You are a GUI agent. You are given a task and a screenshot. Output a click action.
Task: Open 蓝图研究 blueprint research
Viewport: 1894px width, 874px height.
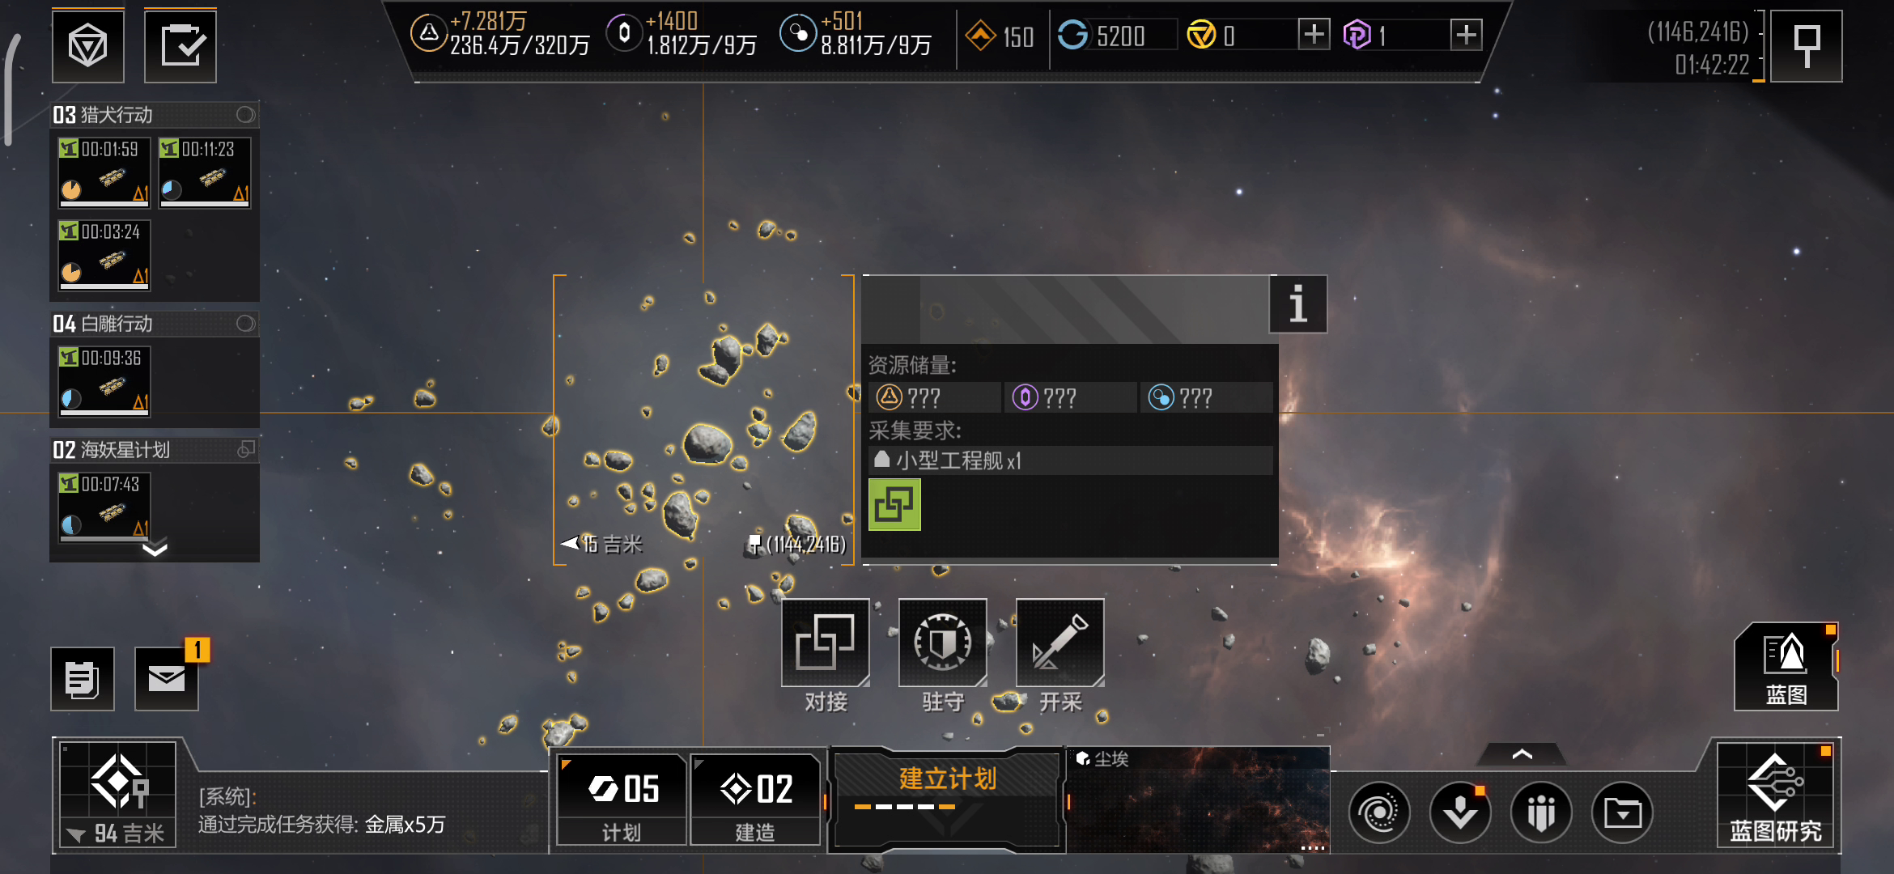click(x=1775, y=794)
